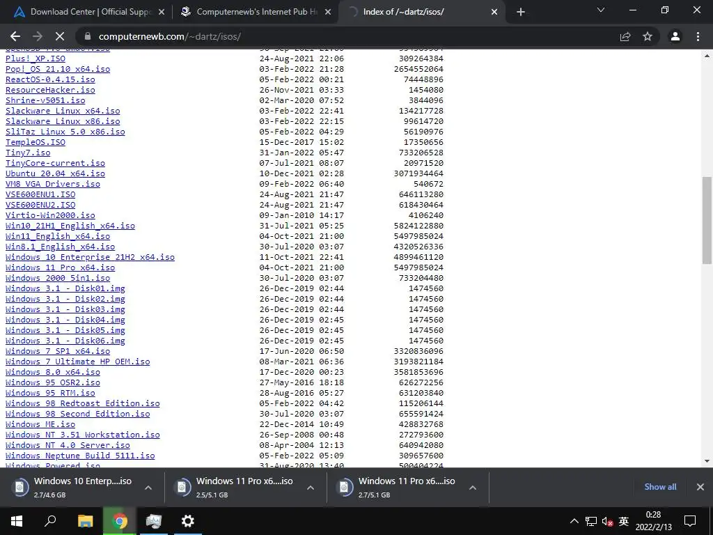Download Windows_Neptune_Build_5111.iso
This screenshot has height=535, width=713.
pos(80,456)
